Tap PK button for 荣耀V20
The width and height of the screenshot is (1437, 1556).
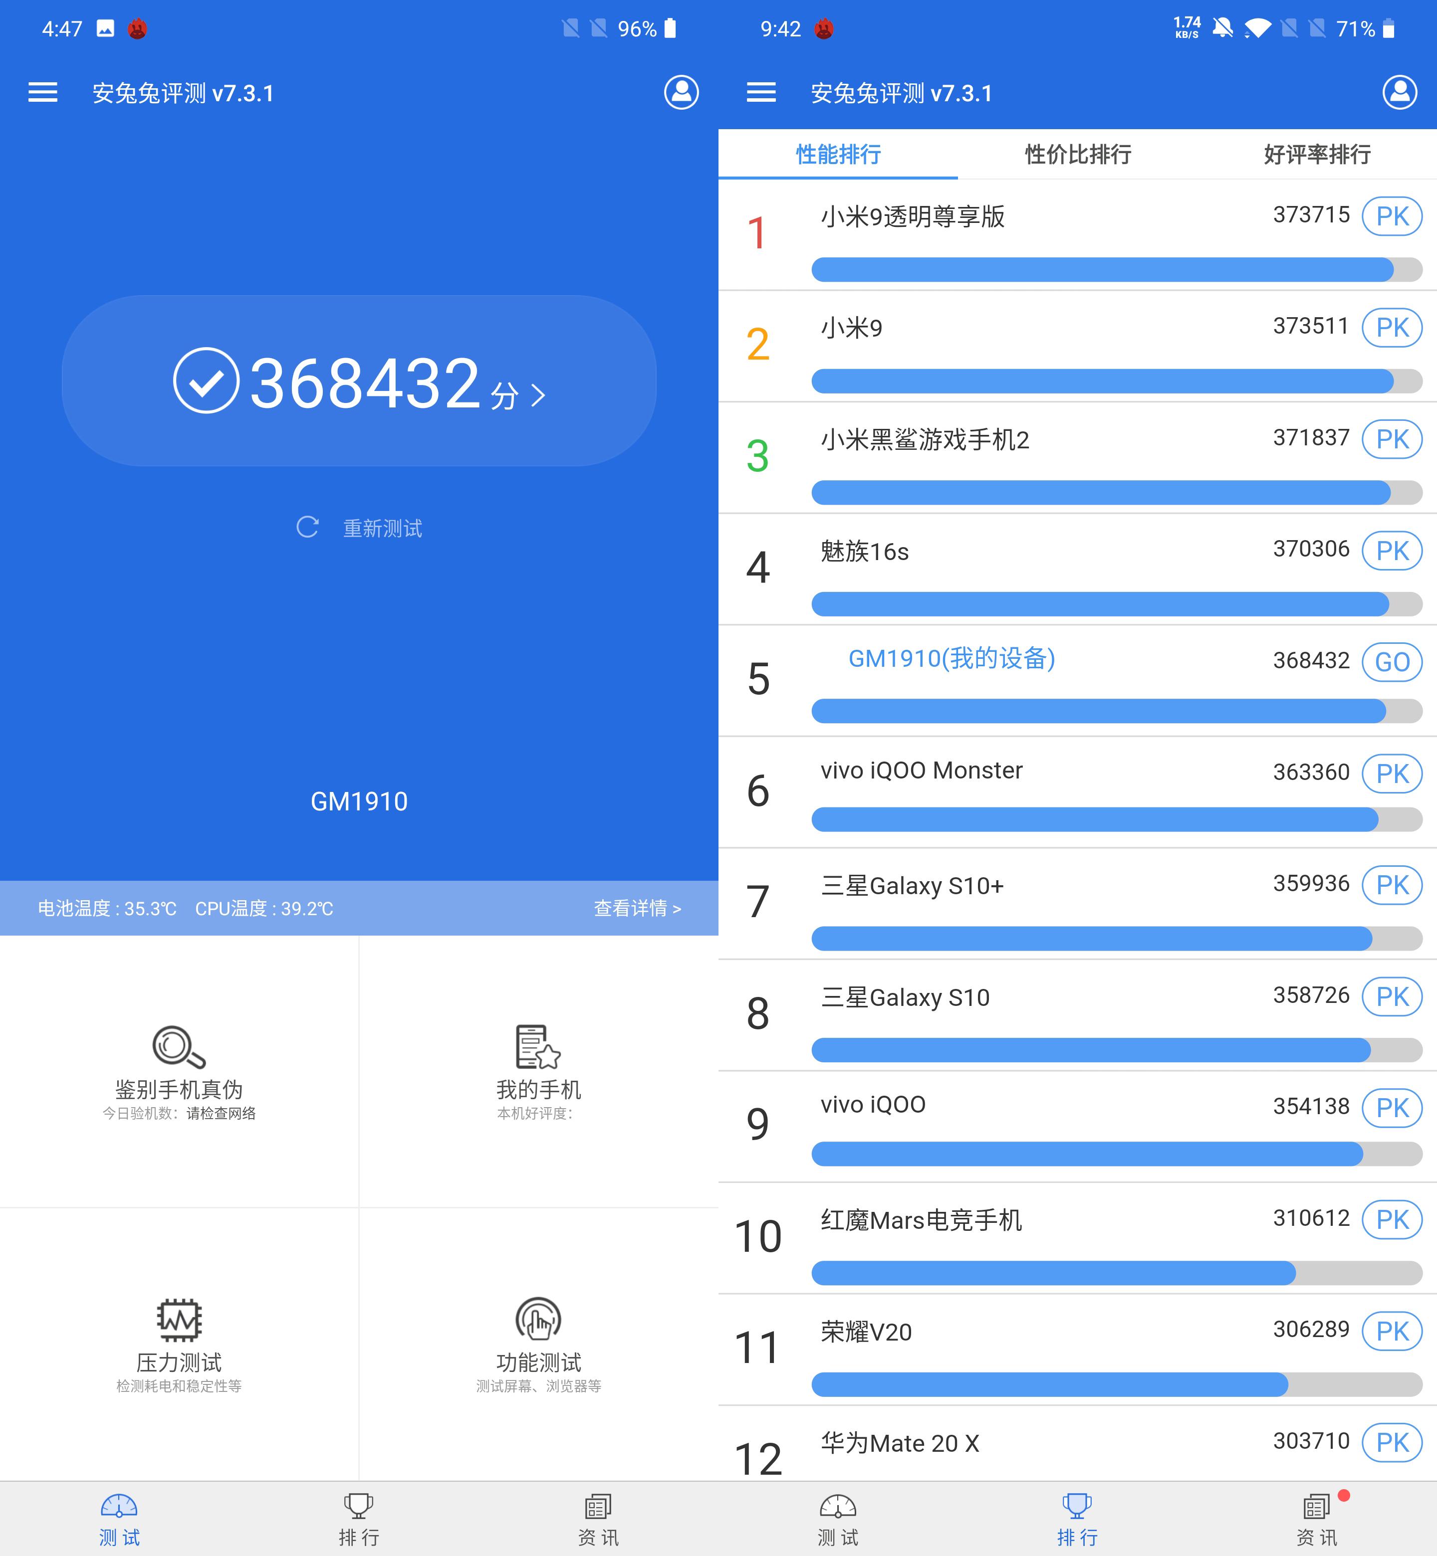(x=1391, y=1331)
